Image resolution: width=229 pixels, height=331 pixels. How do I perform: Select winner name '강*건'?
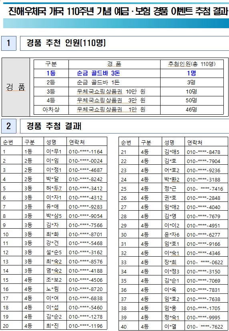pyautogui.click(x=52, y=243)
